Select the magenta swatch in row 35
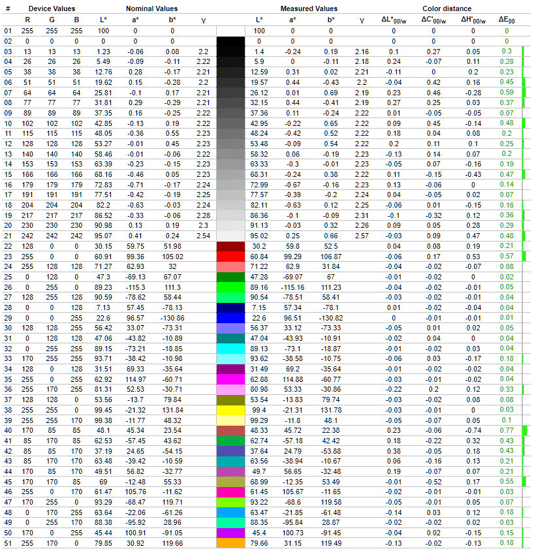534x551 pixels. coord(230,379)
